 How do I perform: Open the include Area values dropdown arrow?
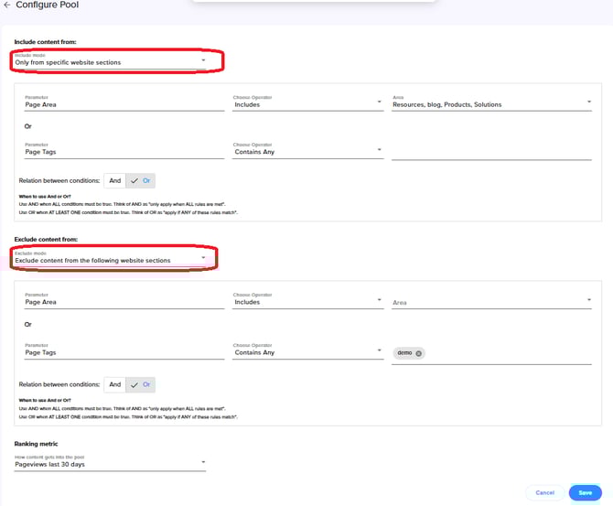coord(588,102)
